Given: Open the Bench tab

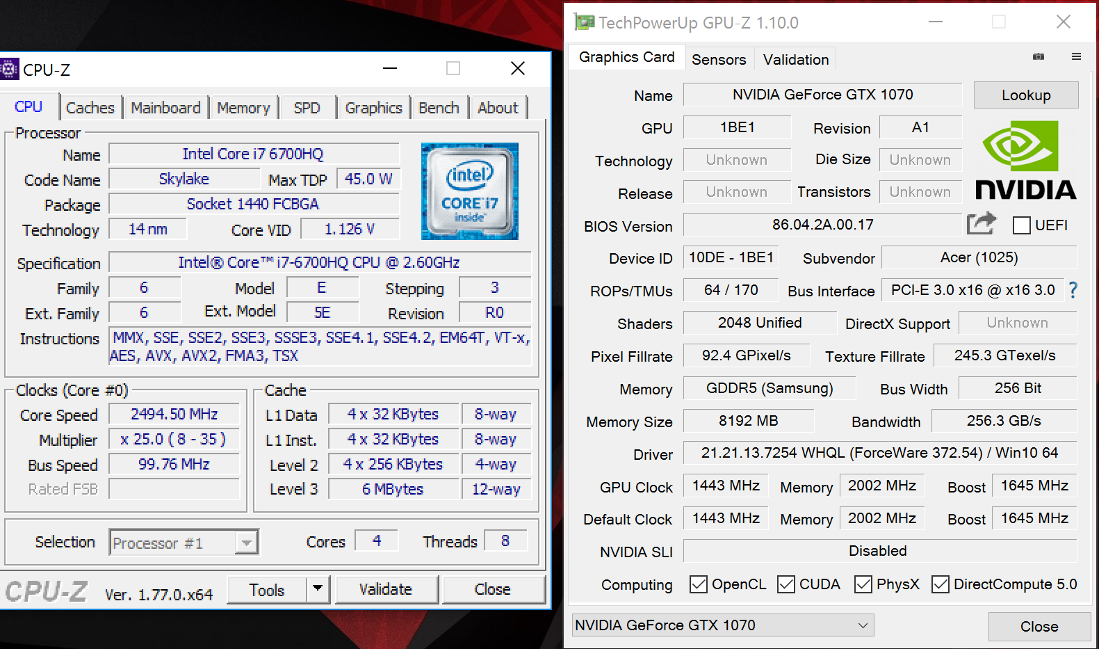Looking at the screenshot, I should click(439, 108).
